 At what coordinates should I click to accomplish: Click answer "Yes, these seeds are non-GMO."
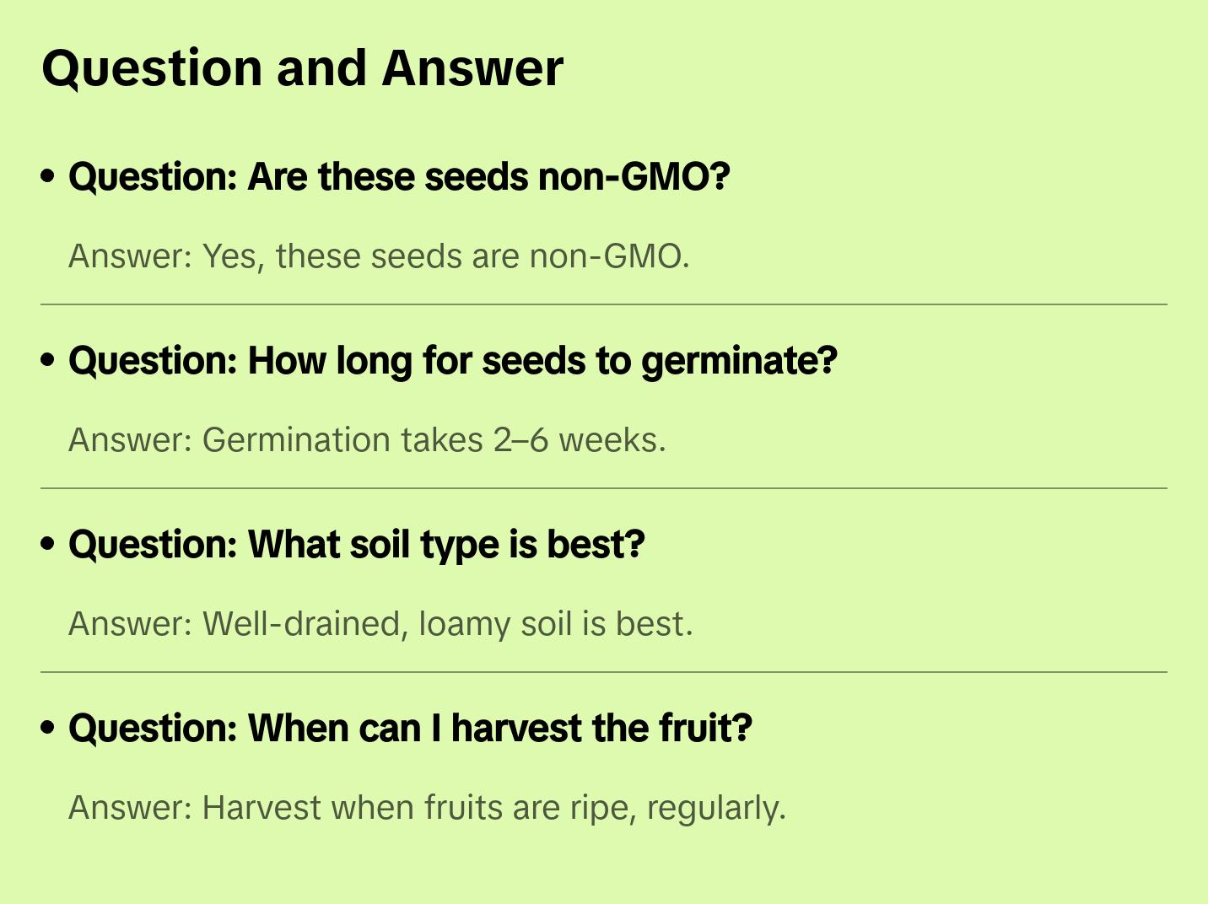click(379, 256)
